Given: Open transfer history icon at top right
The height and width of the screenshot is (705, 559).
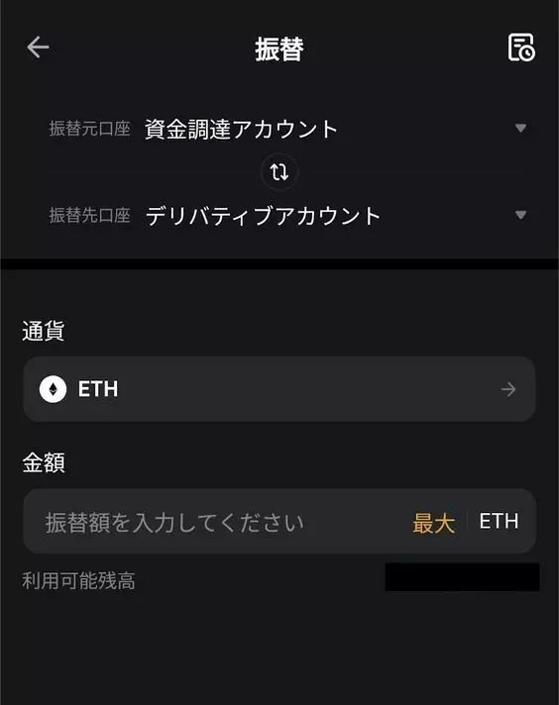Looking at the screenshot, I should (521, 48).
